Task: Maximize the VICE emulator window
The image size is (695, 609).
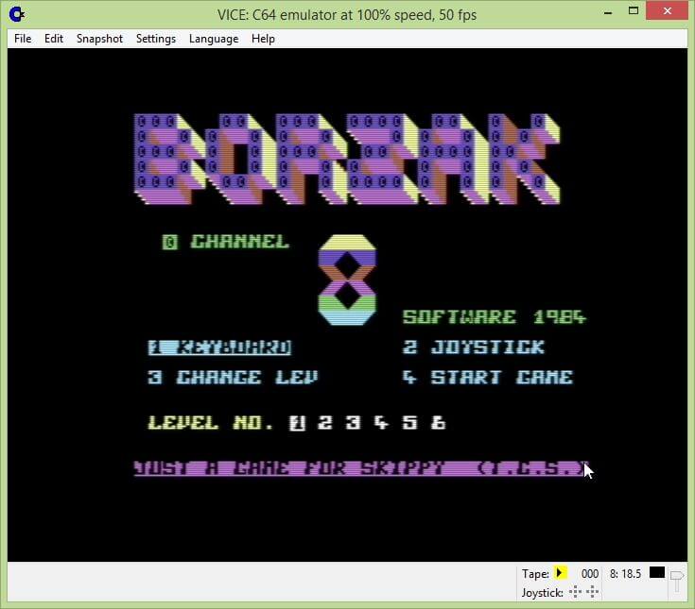Action: click(634, 11)
